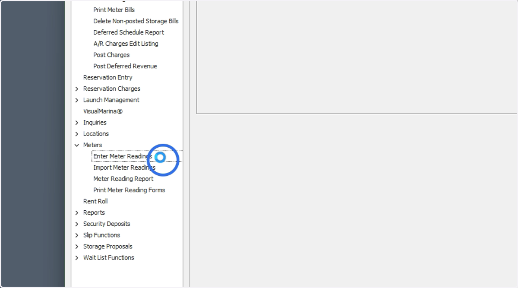518x288 pixels.
Task: Expand the Security Deposits node
Action: coord(77,224)
